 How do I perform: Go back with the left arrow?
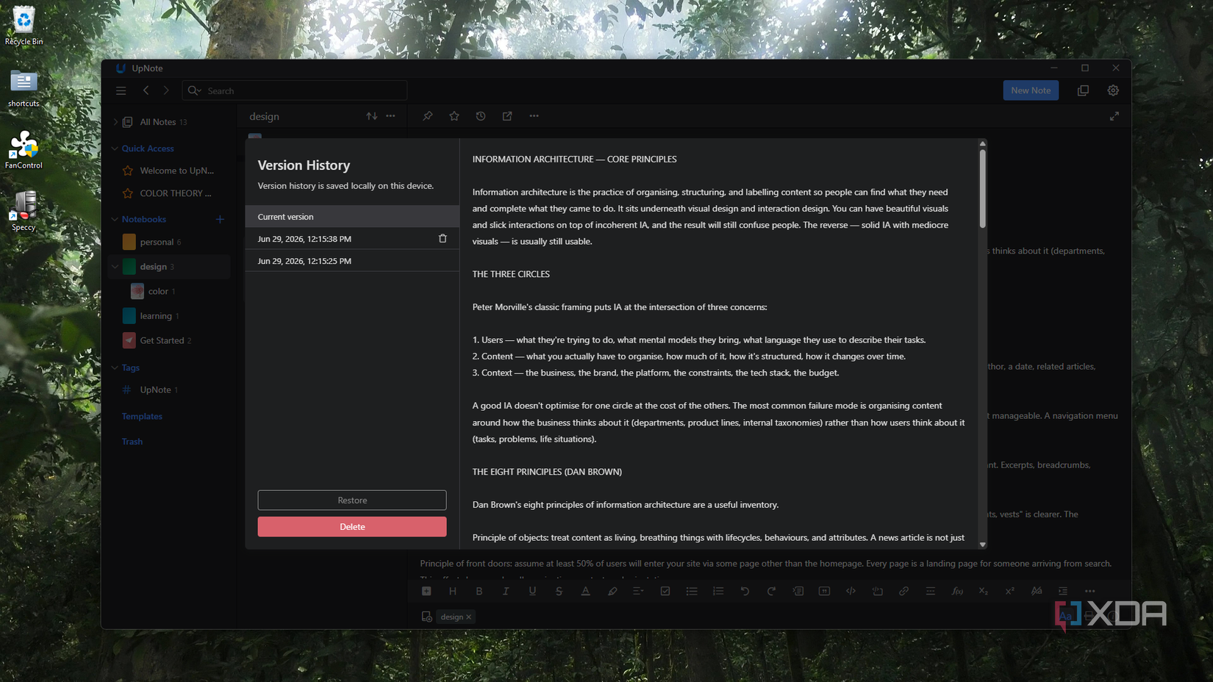(146, 90)
